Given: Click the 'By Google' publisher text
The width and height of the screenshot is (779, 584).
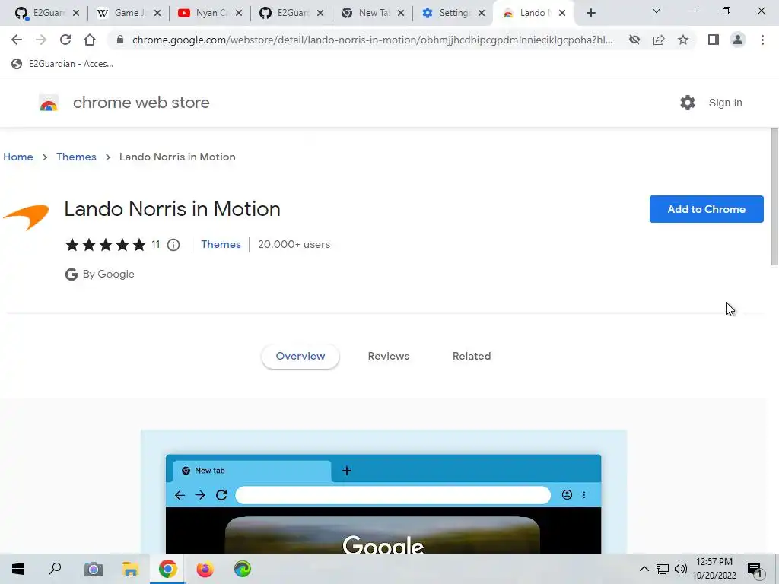Looking at the screenshot, I should coord(108,274).
